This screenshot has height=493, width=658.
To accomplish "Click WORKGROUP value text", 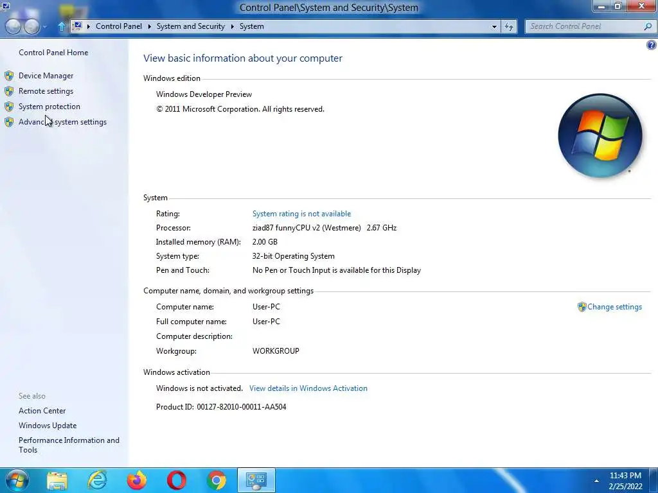I will pos(276,351).
